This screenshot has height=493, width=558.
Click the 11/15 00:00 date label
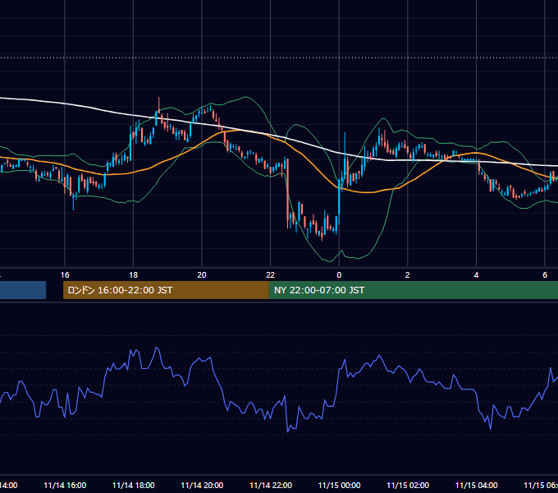(x=339, y=486)
